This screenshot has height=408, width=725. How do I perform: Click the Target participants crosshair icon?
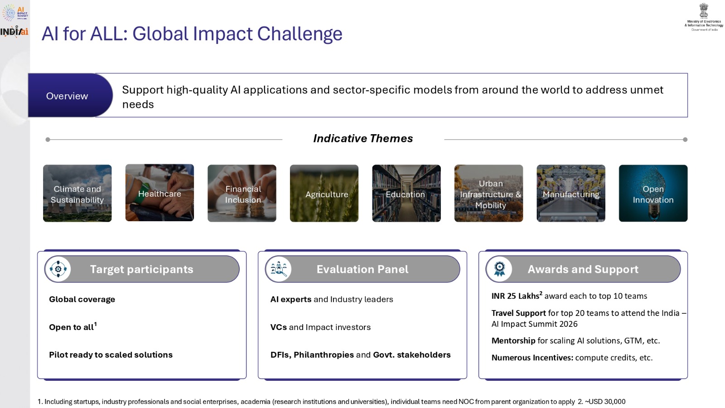click(58, 269)
